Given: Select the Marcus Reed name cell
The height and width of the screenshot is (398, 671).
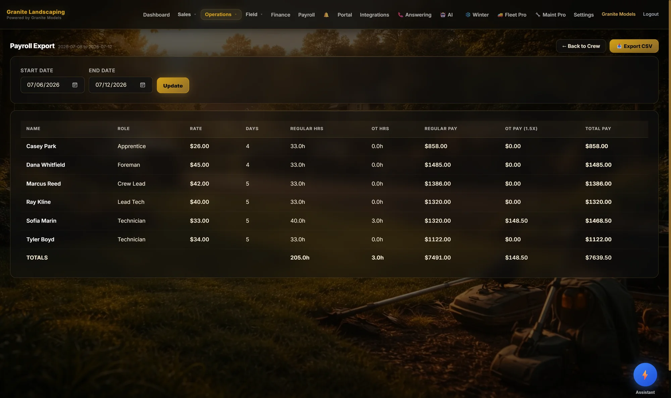Looking at the screenshot, I should 43,184.
